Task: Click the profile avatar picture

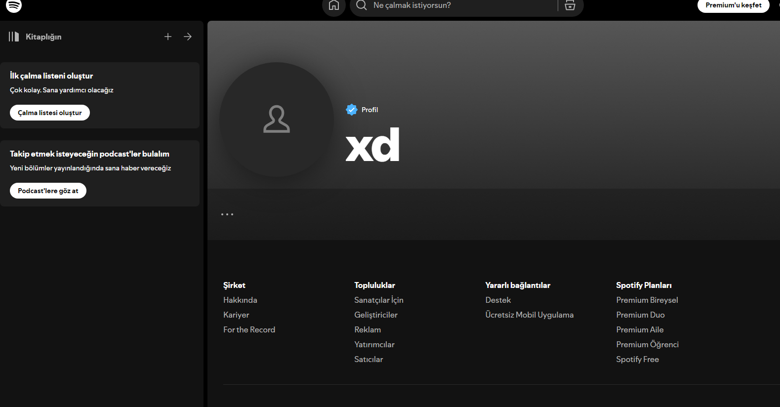Action: pyautogui.click(x=277, y=120)
